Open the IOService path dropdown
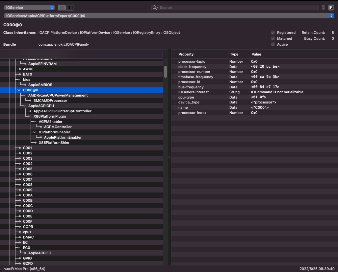 click(331, 16)
